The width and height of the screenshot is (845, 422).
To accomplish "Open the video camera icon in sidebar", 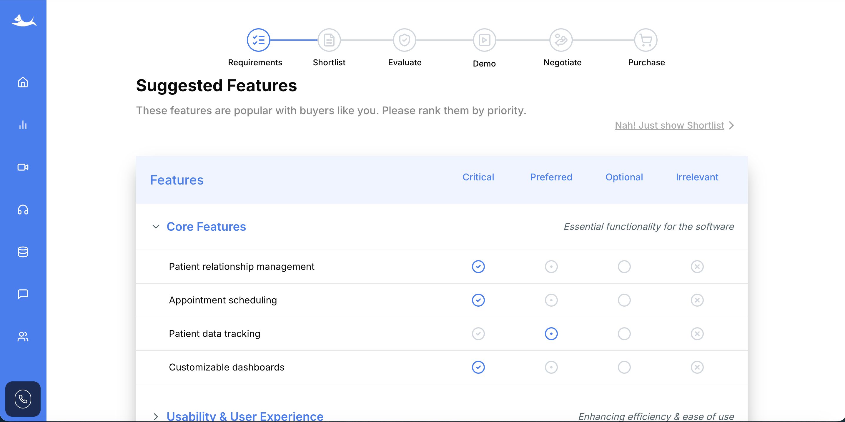I will tap(23, 167).
